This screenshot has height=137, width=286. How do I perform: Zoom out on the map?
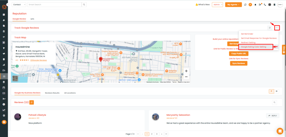click(186, 77)
